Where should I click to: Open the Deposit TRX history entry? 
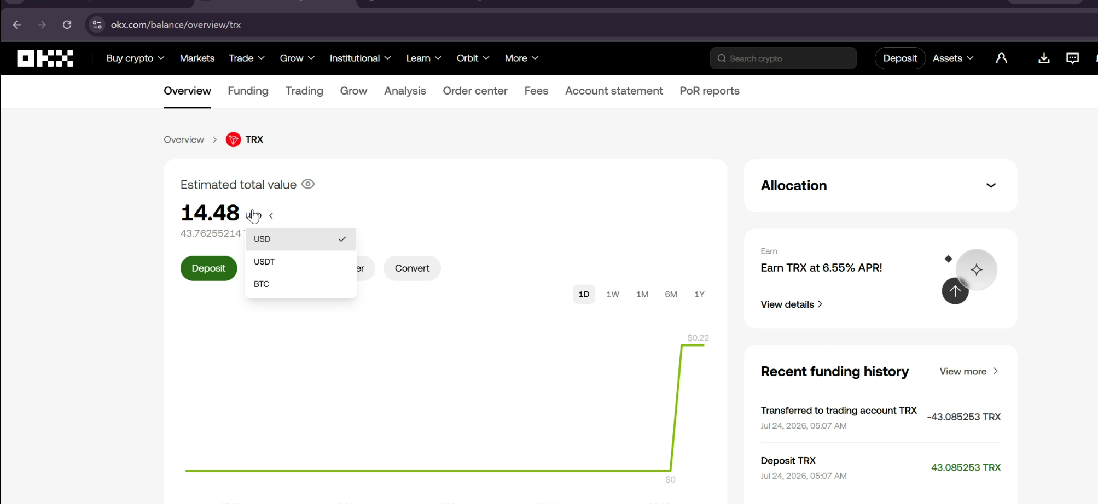click(880, 467)
